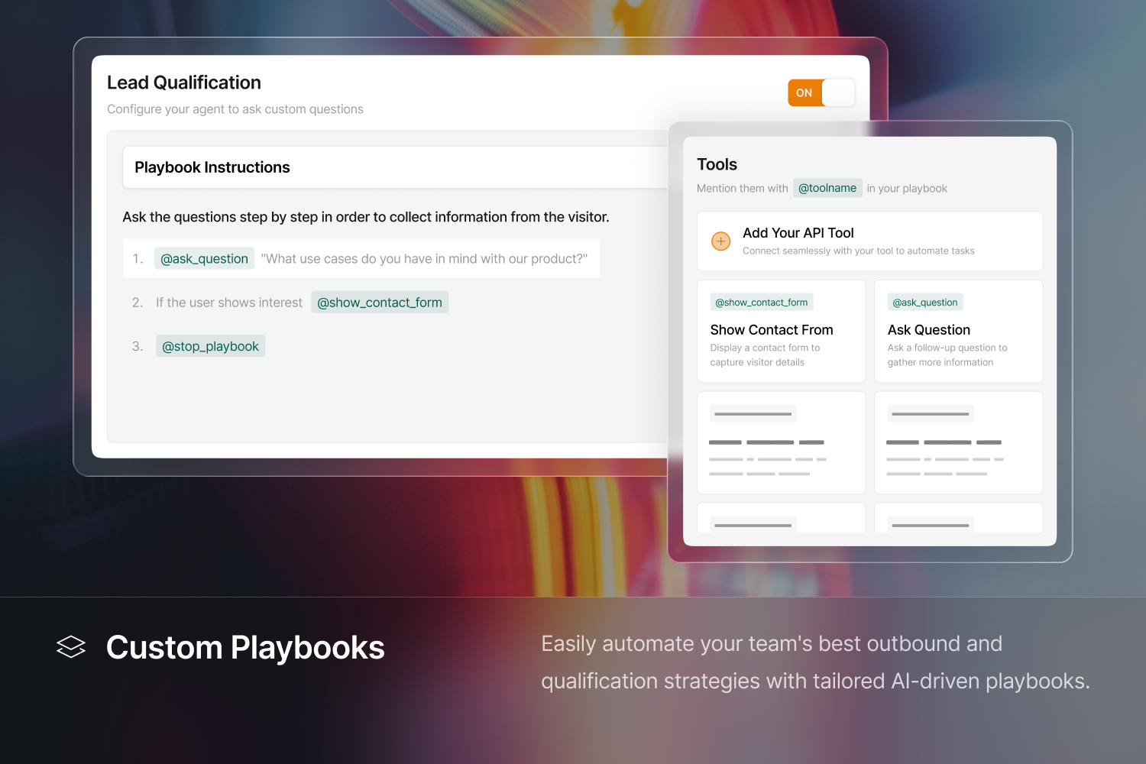Image resolution: width=1146 pixels, height=764 pixels.
Task: Click the Custom Playbooks layers icon
Action: 71,647
